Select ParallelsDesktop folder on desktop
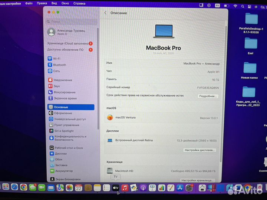 251,23
